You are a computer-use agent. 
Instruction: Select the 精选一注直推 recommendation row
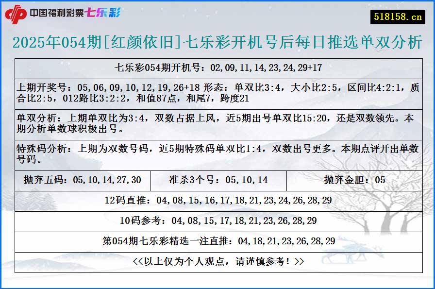[217, 239]
